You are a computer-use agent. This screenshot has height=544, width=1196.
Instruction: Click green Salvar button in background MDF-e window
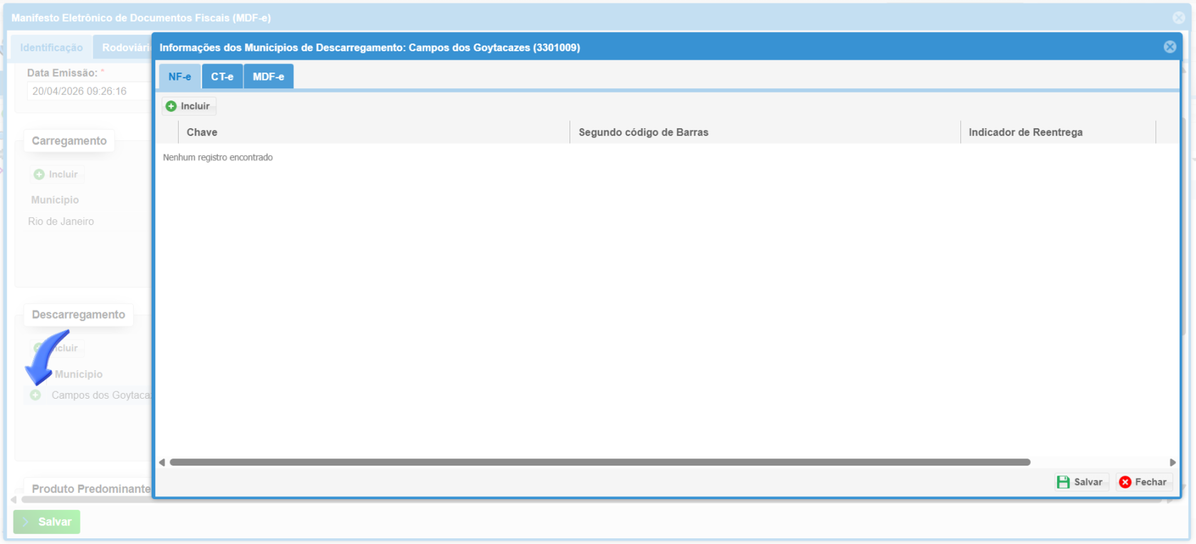point(47,522)
